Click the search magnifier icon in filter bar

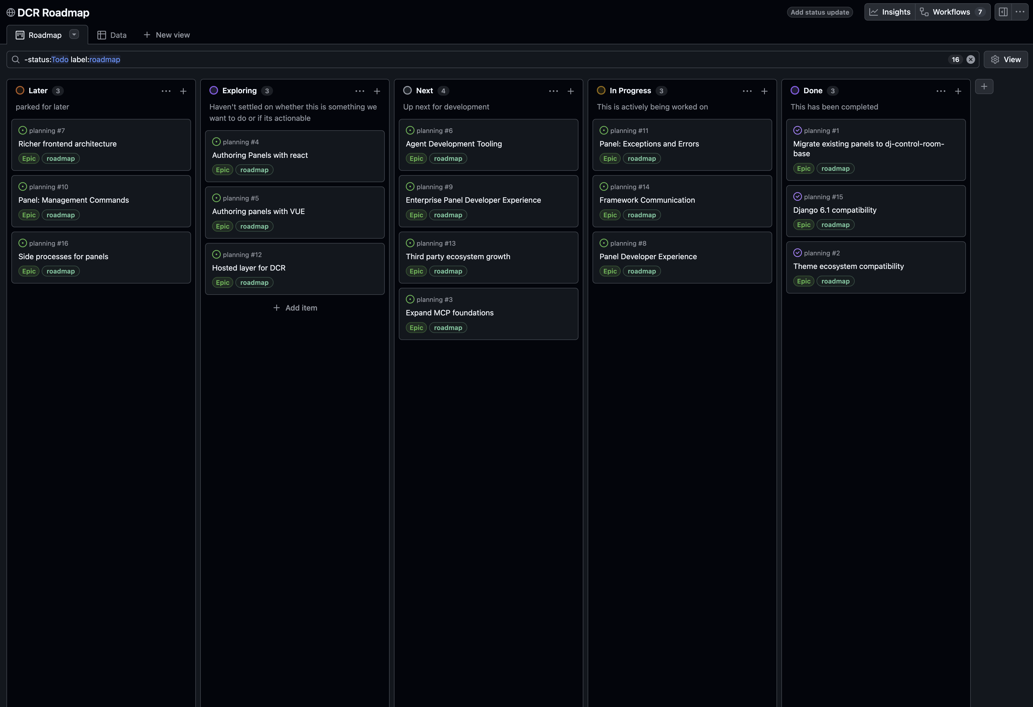click(16, 59)
